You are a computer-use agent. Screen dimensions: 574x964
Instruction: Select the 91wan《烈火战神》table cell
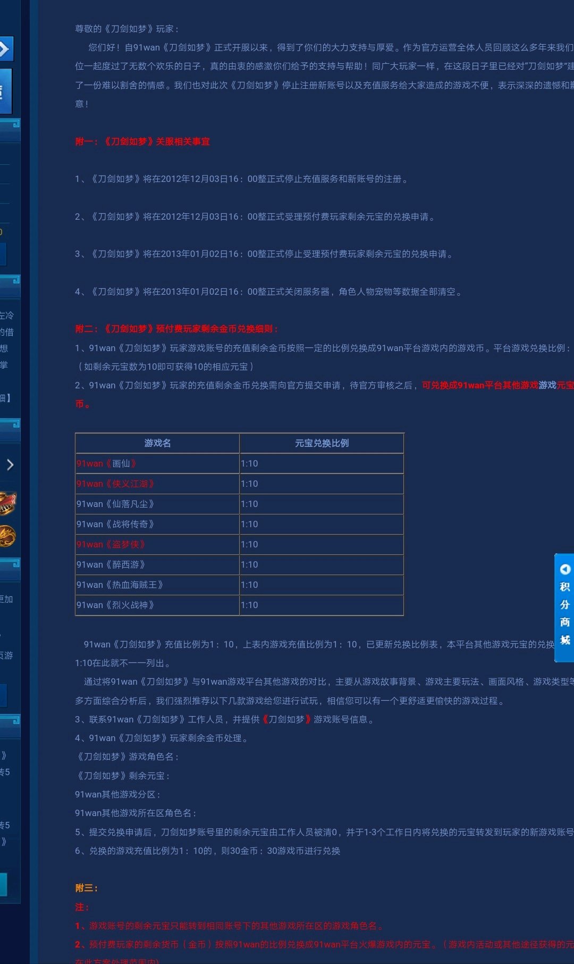pos(157,605)
